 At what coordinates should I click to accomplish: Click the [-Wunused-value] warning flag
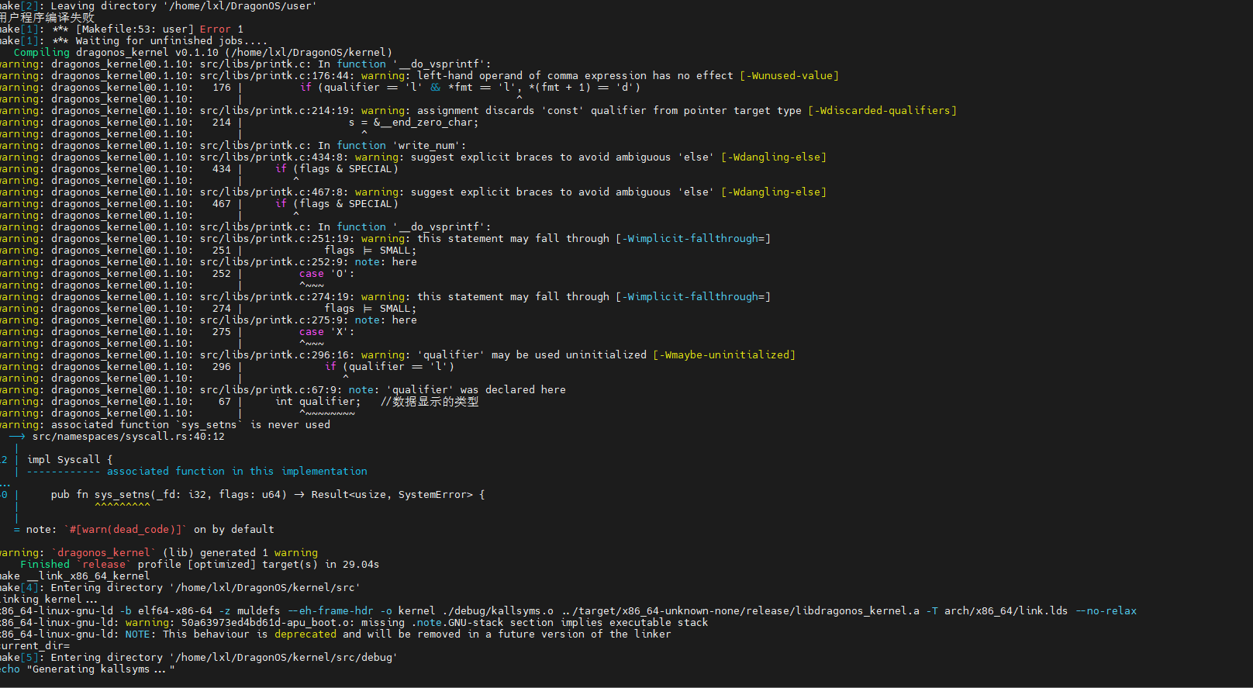(x=789, y=76)
